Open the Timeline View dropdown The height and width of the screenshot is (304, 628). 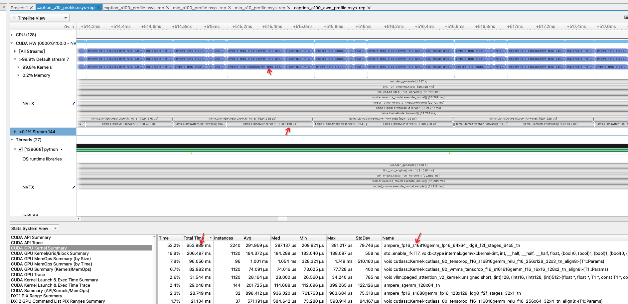tap(40, 18)
